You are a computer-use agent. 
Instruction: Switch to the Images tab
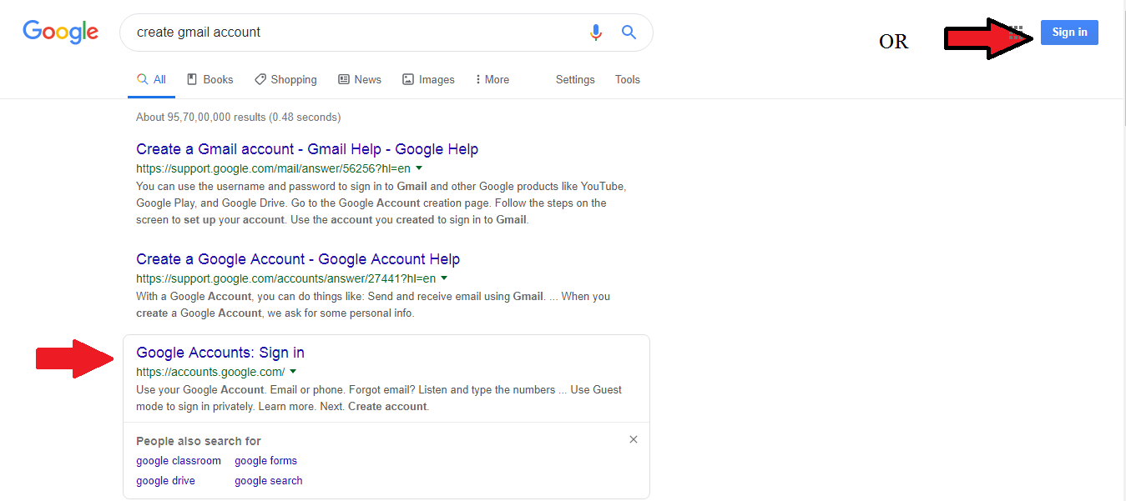click(x=428, y=80)
